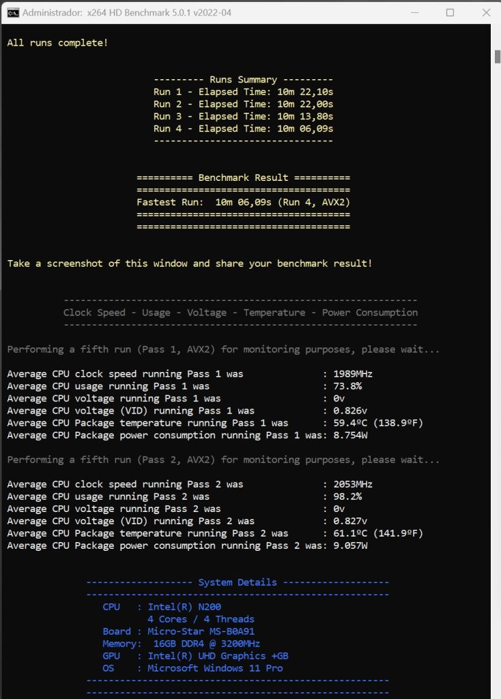
Task: Click the vertical scrollbar thumb
Action: point(498,57)
